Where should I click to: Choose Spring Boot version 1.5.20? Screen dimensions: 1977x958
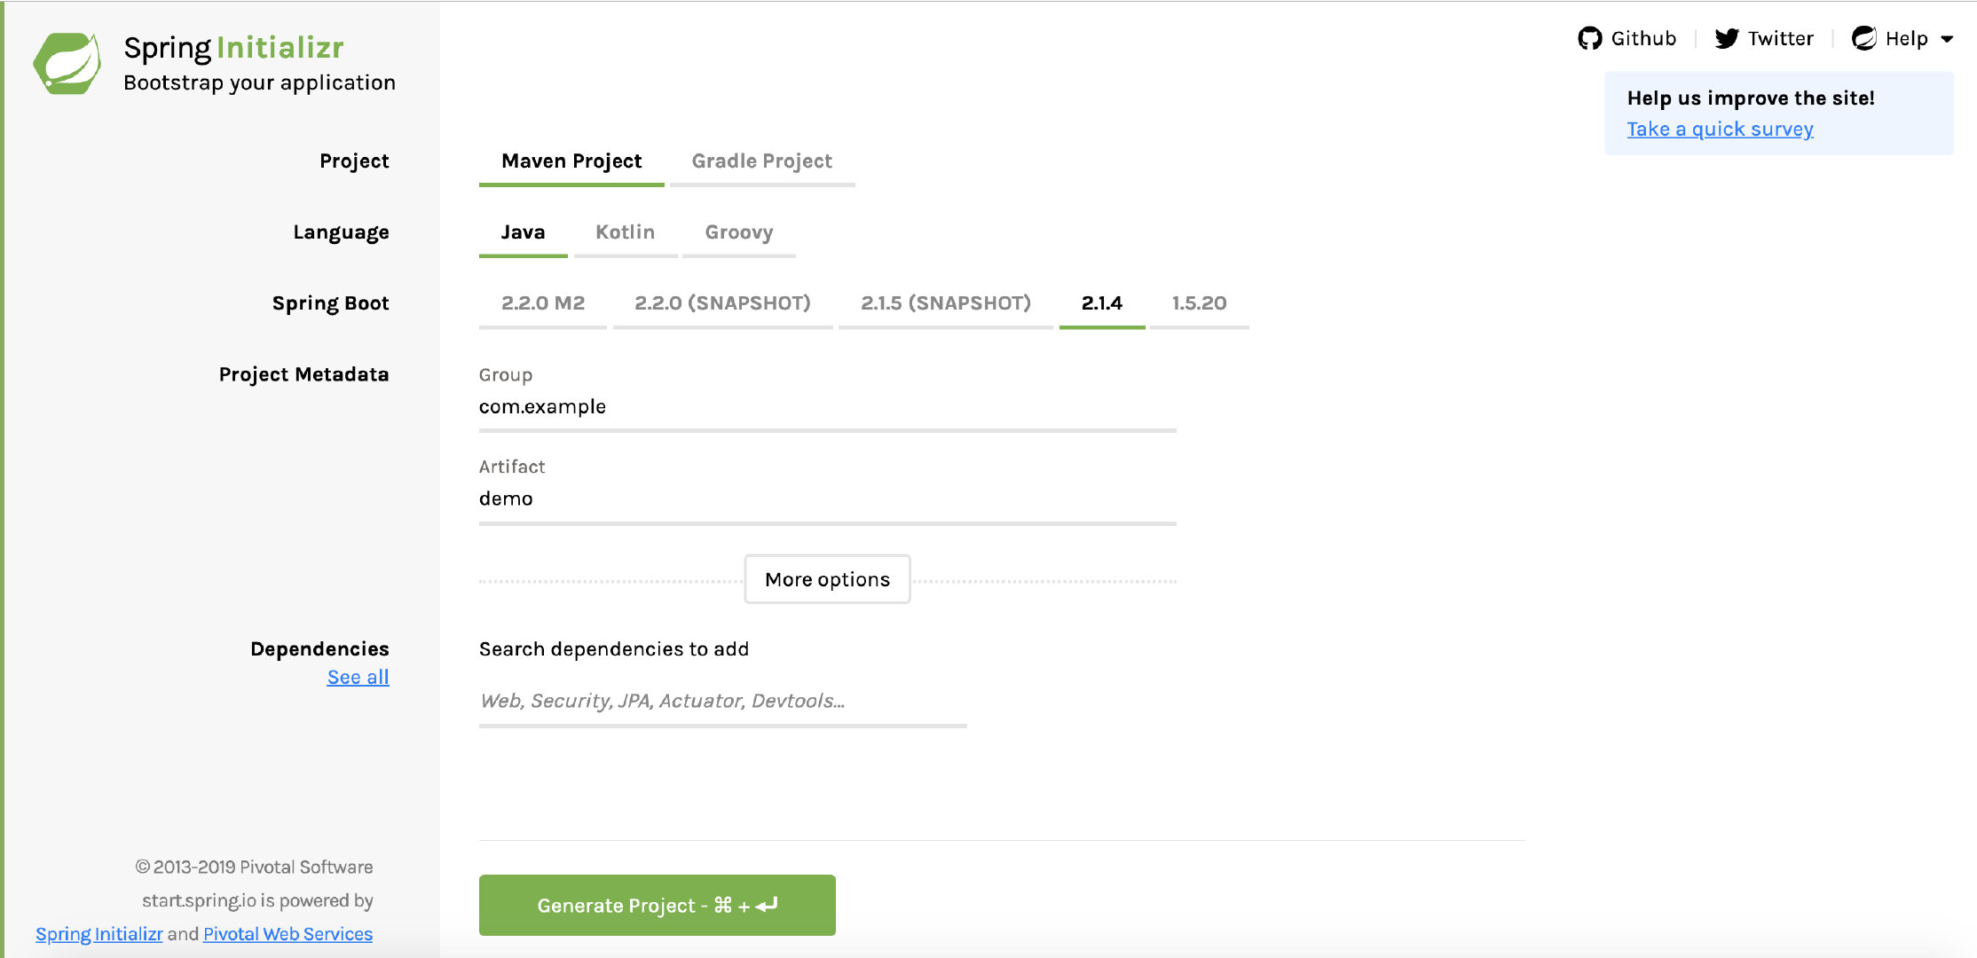tap(1199, 303)
